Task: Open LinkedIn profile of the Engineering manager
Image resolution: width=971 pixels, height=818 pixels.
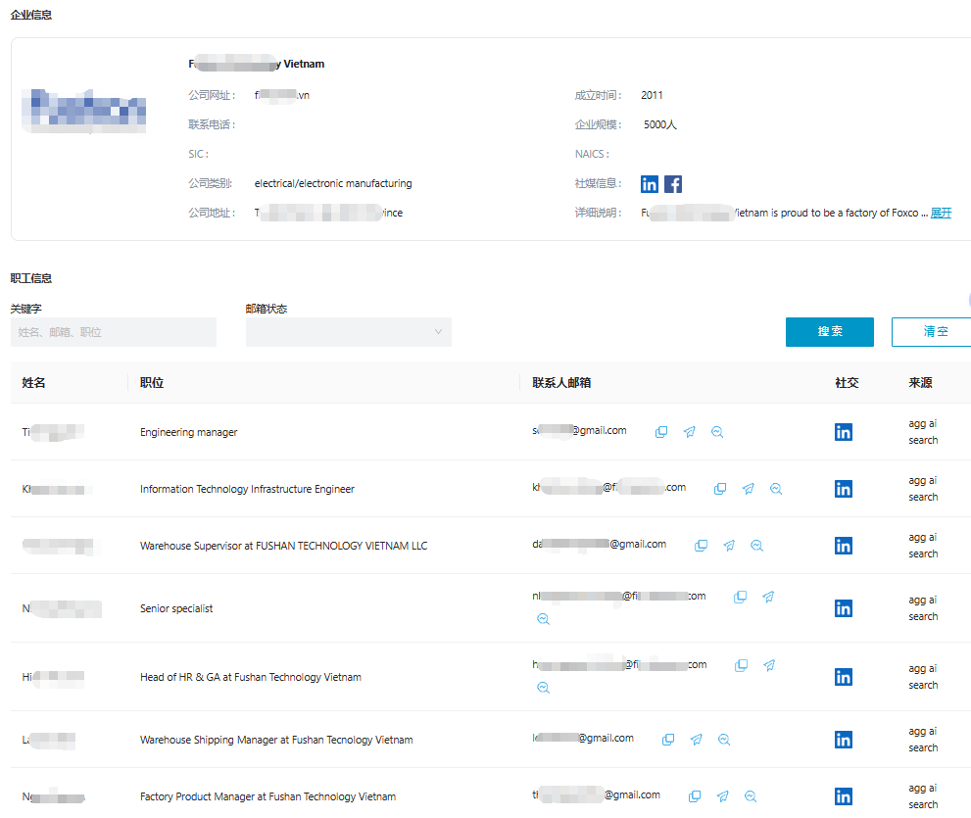Action: tap(844, 432)
